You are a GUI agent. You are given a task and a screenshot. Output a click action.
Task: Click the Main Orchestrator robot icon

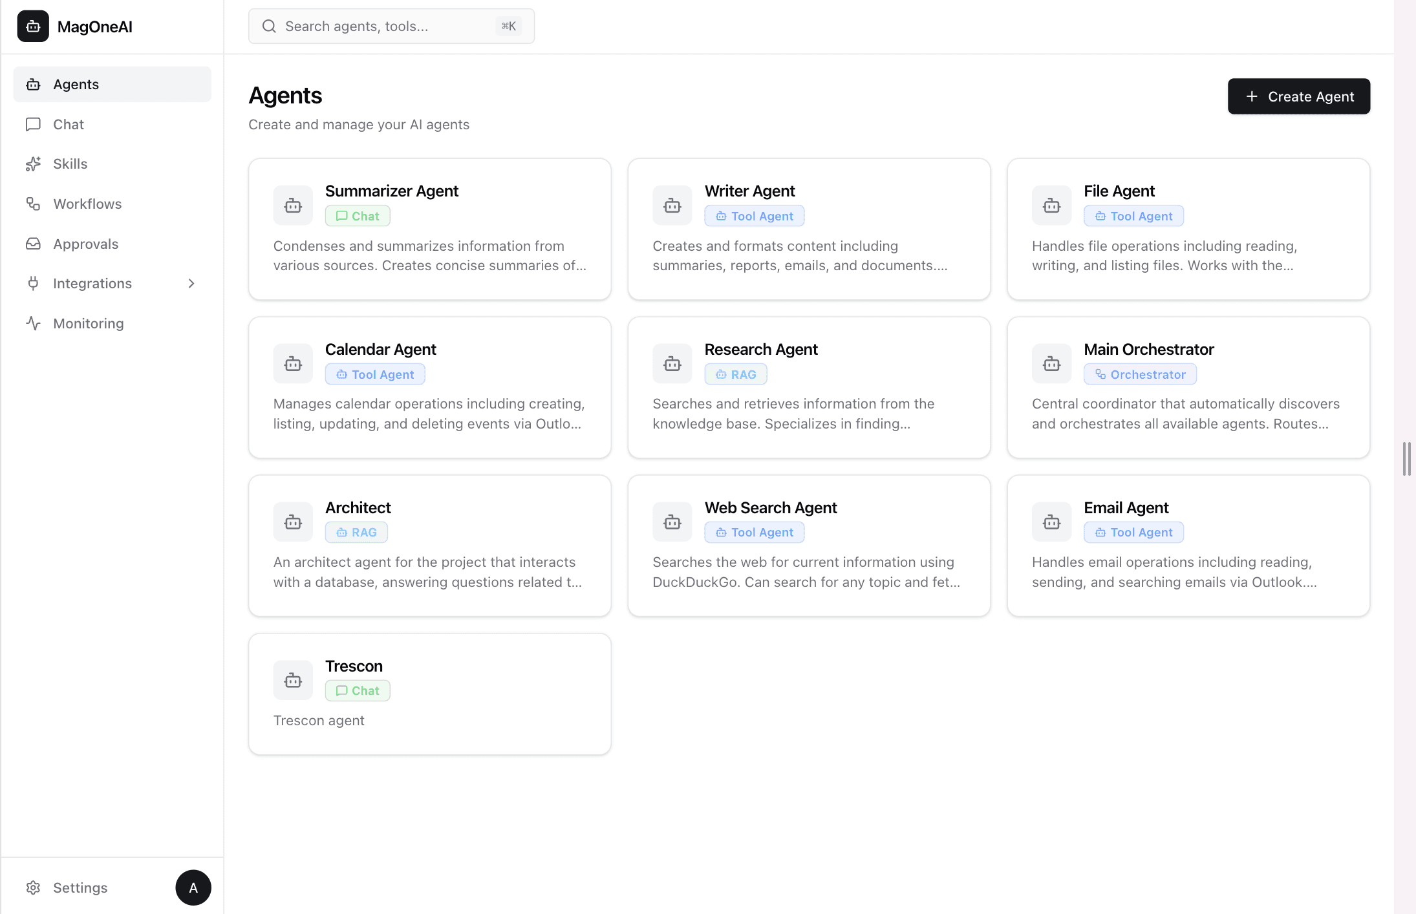1051,364
